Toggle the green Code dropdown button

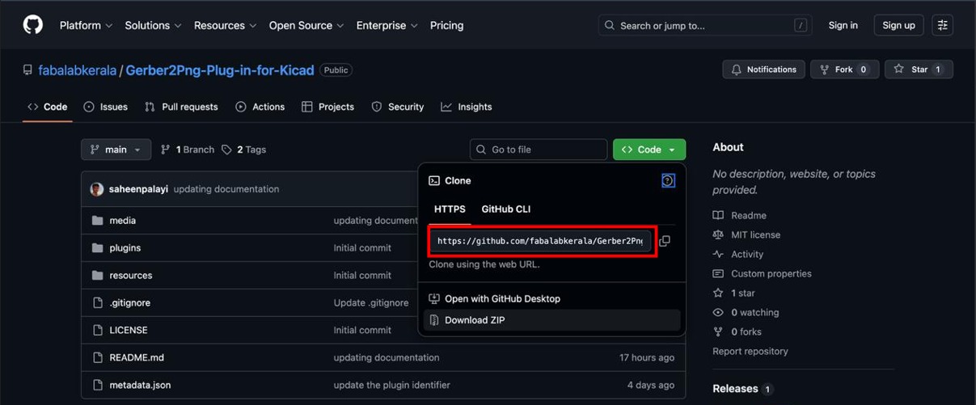[x=649, y=150]
